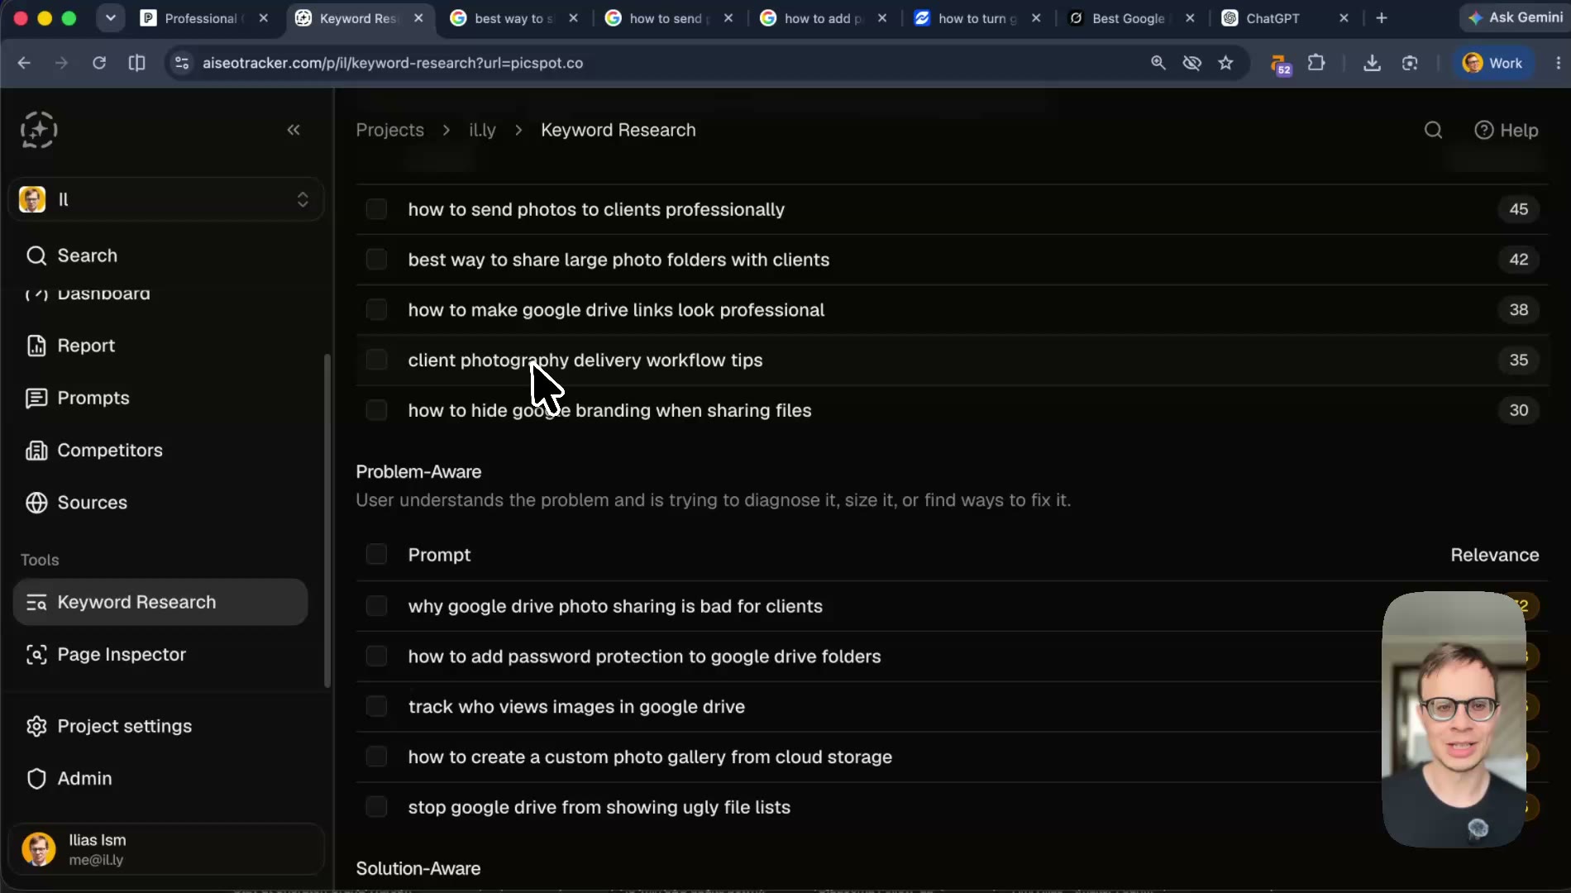This screenshot has width=1571, height=893.
Task: Check 'how to make google drive links look professional'
Action: click(x=376, y=310)
